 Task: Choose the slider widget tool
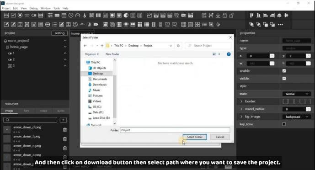pyautogui.click(x=50, y=15)
